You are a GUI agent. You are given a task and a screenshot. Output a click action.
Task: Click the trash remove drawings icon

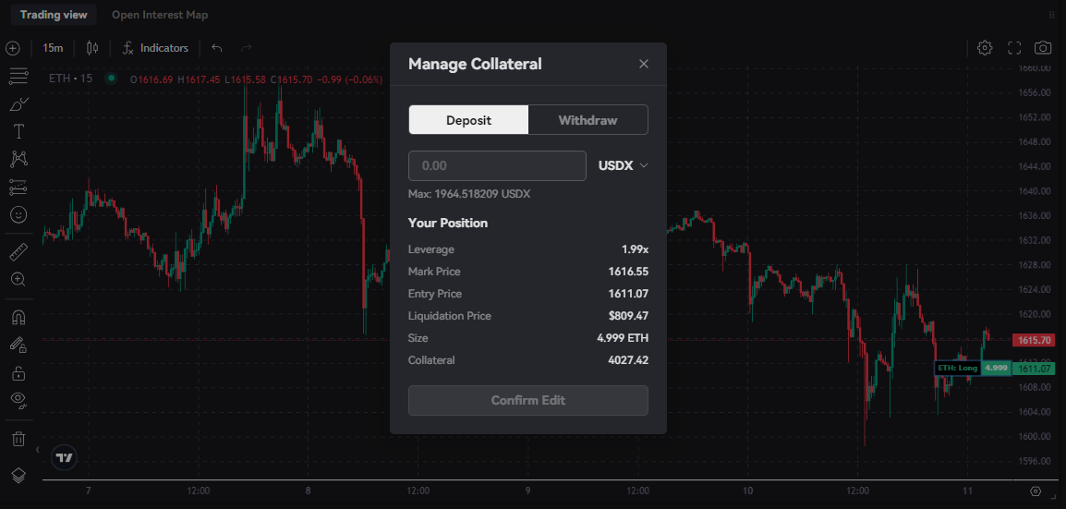[x=18, y=439]
